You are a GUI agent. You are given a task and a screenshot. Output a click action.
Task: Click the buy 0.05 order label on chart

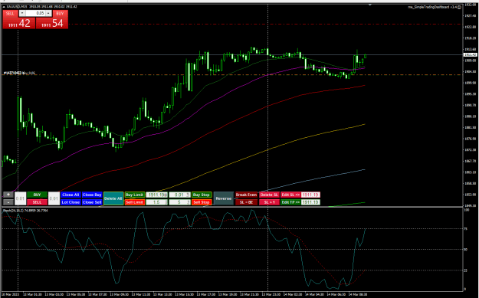coord(19,73)
